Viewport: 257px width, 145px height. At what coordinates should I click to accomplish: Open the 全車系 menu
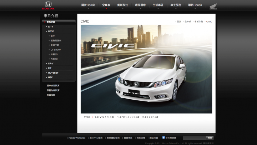106,5
